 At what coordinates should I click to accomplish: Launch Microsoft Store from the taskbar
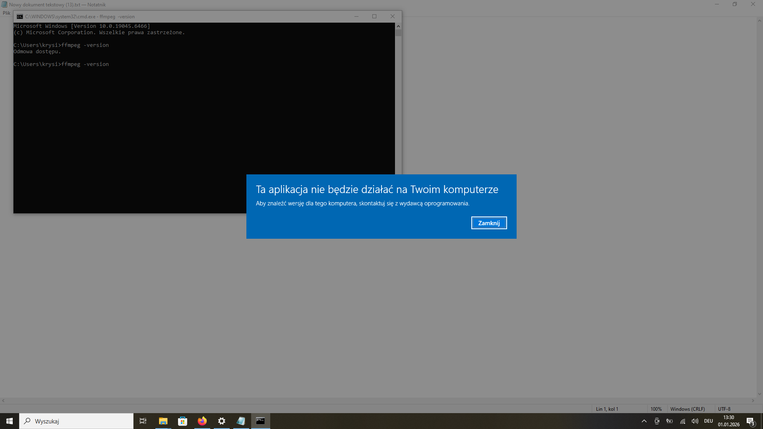pyautogui.click(x=182, y=421)
